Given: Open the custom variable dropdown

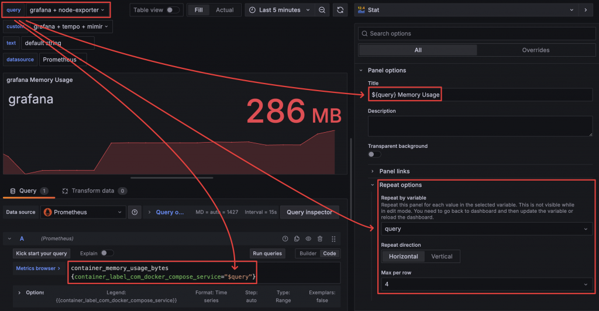Looking at the screenshot, I should pyautogui.click(x=71, y=26).
